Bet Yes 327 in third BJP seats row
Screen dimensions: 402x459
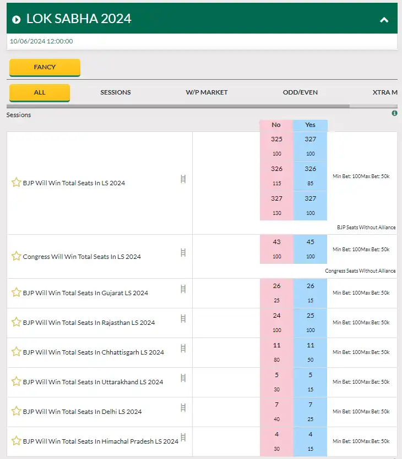tap(310, 206)
